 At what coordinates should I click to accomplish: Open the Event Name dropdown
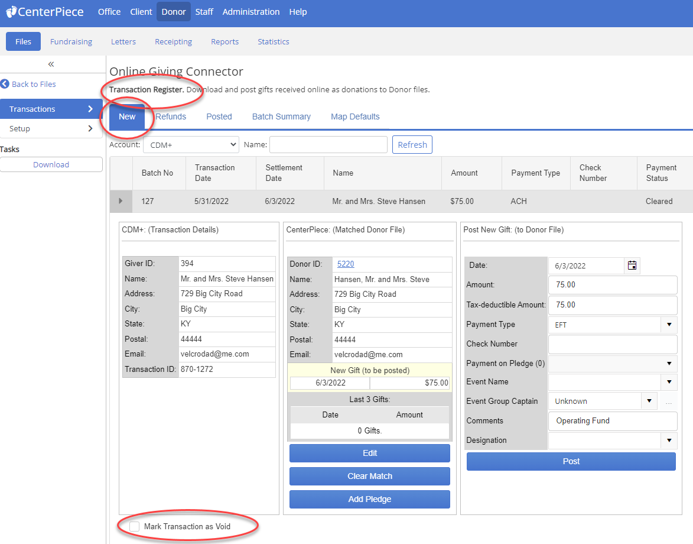tap(668, 381)
